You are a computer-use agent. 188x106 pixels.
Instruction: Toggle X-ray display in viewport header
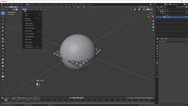pyautogui.click(x=144, y=9)
